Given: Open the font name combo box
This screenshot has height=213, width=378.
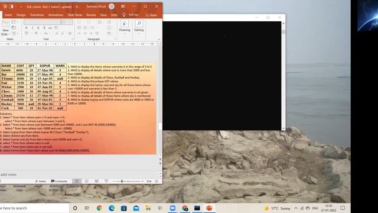Looking at the screenshot, I should pyautogui.click(x=42, y=22).
